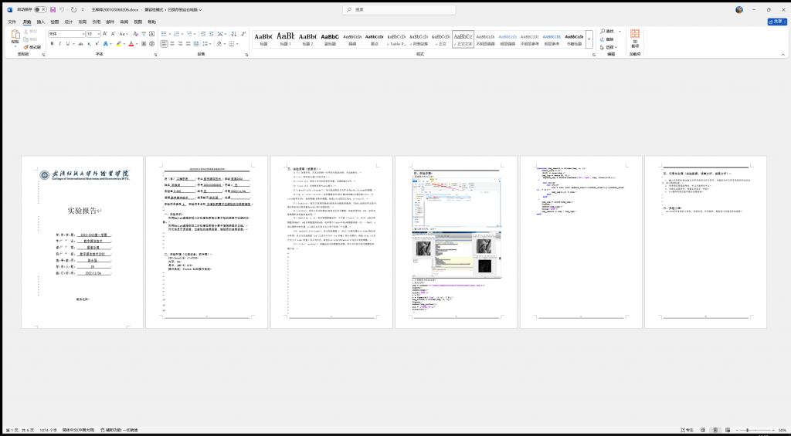
Task: Toggle italic formatting
Action: pyautogui.click(x=59, y=44)
